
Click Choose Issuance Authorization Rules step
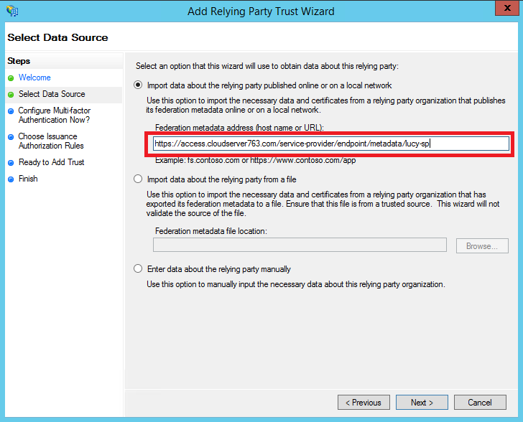(51, 141)
